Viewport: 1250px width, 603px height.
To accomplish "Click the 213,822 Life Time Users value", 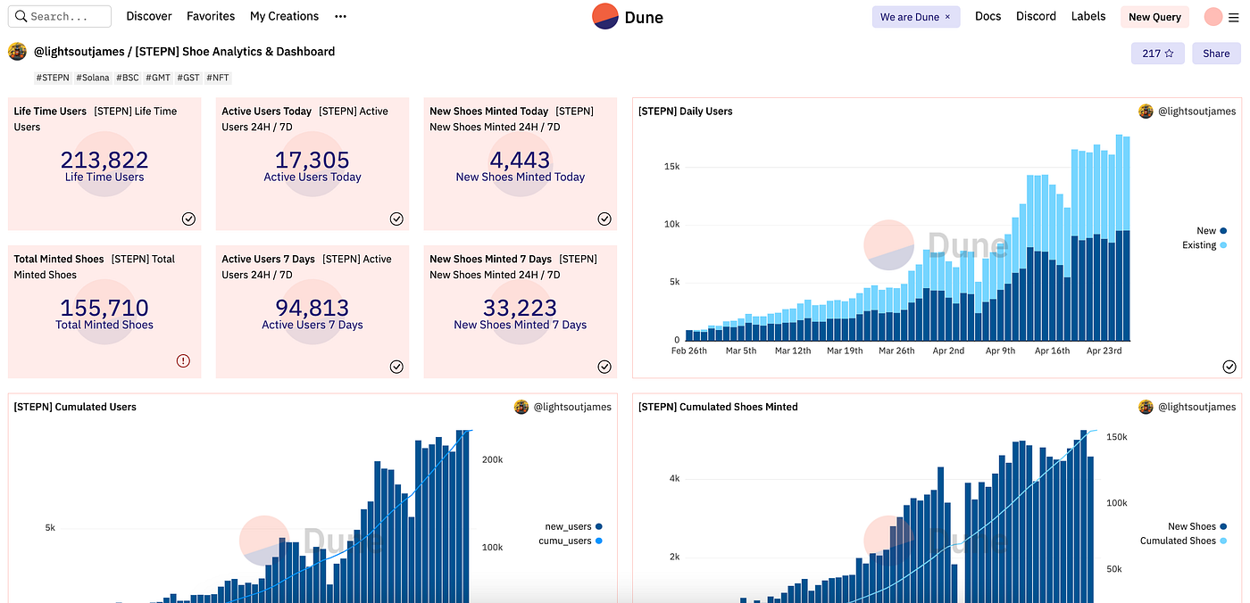I will click(104, 160).
